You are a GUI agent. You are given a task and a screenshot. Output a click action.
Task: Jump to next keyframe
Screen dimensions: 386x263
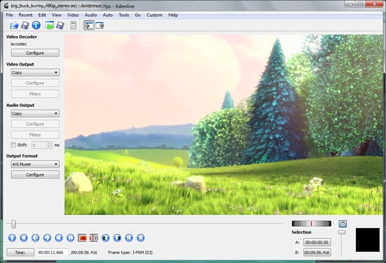pyautogui.click(x=70, y=238)
